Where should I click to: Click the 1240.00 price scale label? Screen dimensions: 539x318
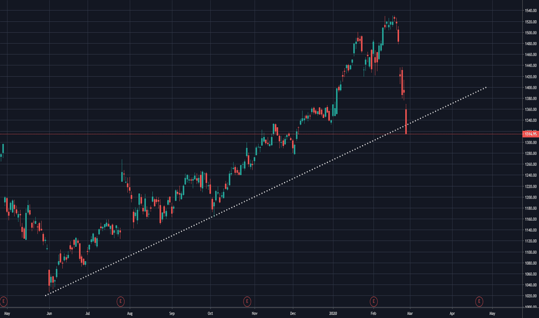(x=531, y=175)
